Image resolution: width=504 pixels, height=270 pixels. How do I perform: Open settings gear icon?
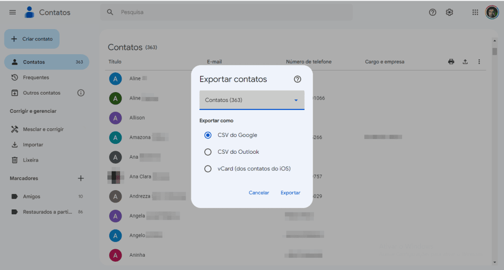449,12
